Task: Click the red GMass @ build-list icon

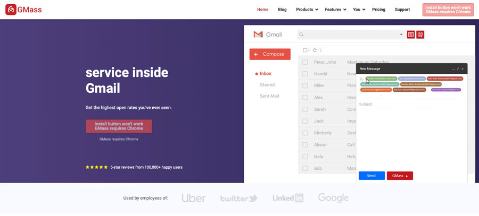Action: pyautogui.click(x=420, y=34)
